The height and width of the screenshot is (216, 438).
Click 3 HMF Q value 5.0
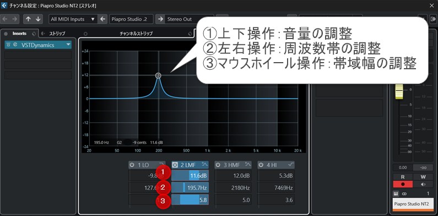[x=233, y=200]
